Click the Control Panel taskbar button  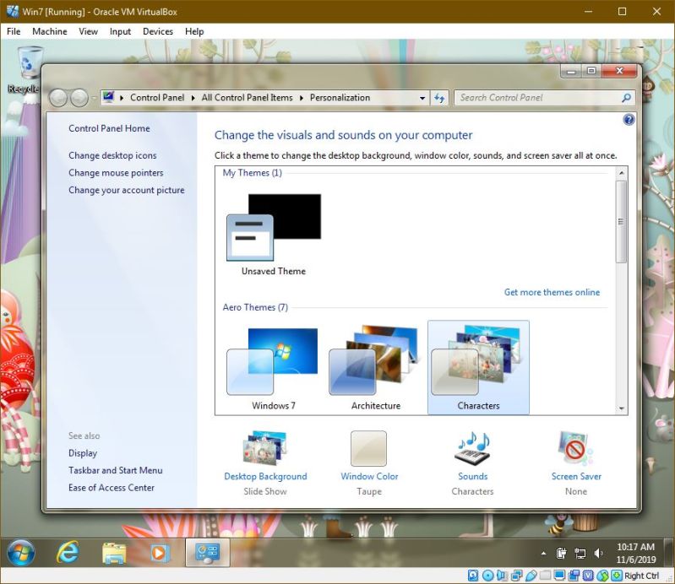click(208, 553)
